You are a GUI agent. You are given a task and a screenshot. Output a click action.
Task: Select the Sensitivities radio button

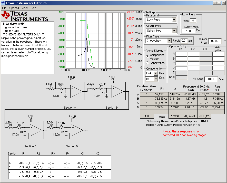tap(147, 63)
